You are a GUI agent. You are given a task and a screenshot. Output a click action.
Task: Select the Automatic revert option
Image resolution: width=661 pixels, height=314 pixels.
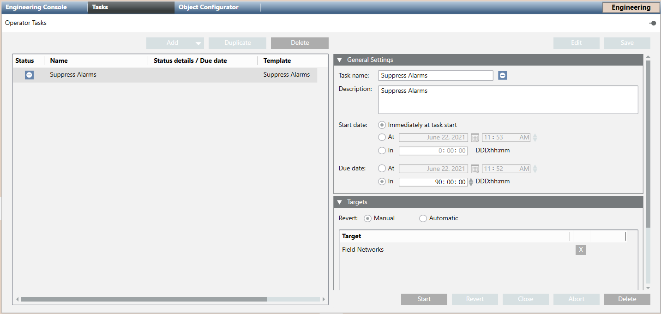coord(423,218)
